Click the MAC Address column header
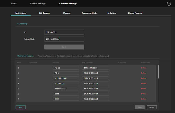The image size is (175, 113). tap(87, 63)
